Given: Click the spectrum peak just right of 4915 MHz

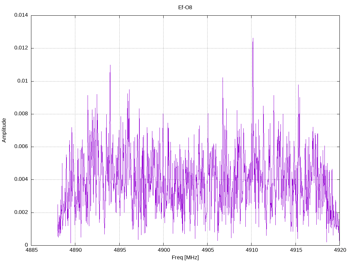Looking at the screenshot, I should click(x=299, y=85).
